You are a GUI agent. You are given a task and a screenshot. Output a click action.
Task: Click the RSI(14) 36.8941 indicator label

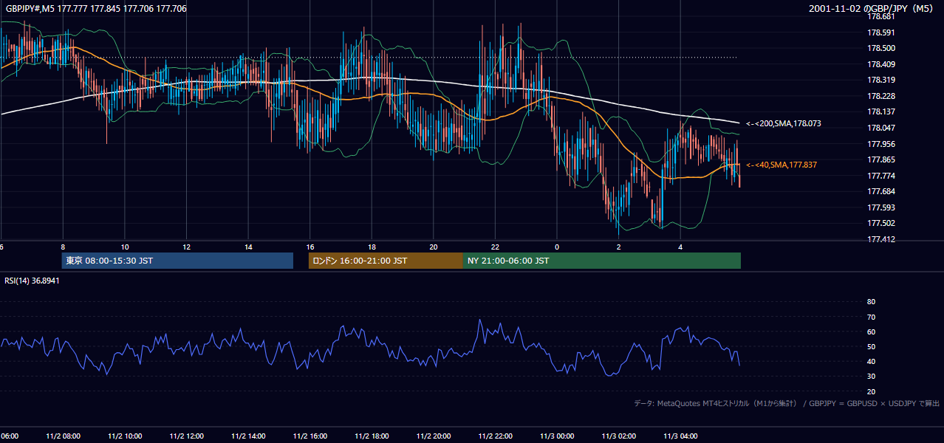coord(32,281)
